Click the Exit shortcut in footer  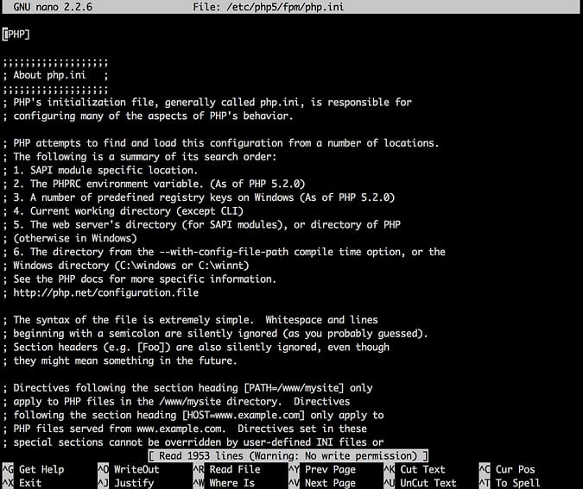point(30,482)
